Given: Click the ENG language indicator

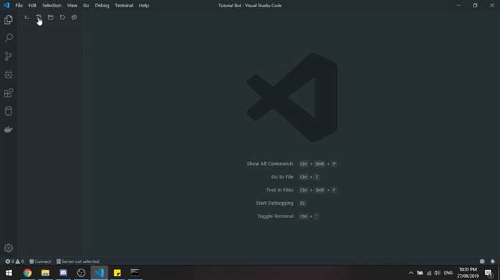Looking at the screenshot, I should (x=448, y=273).
